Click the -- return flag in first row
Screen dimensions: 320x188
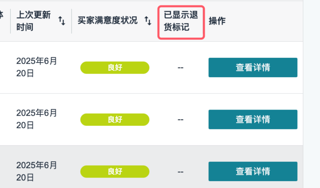click(180, 68)
